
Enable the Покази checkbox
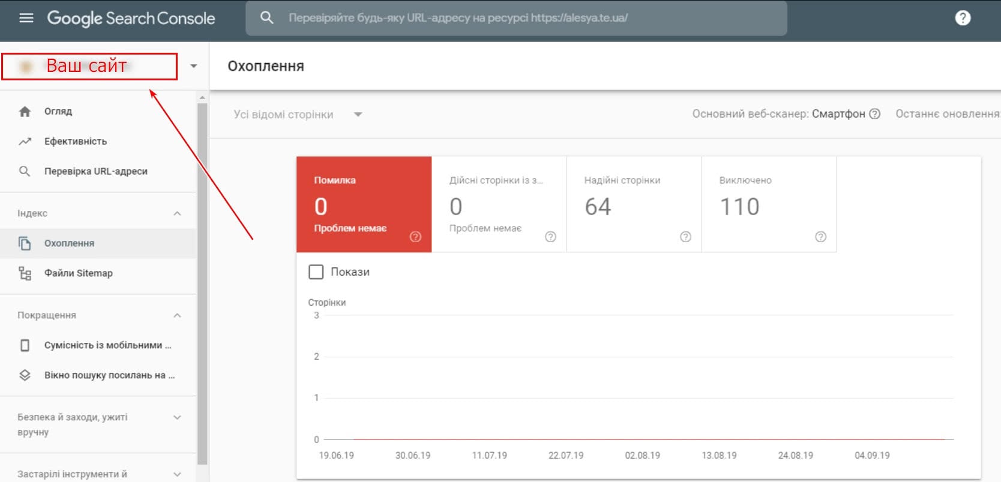click(x=316, y=272)
